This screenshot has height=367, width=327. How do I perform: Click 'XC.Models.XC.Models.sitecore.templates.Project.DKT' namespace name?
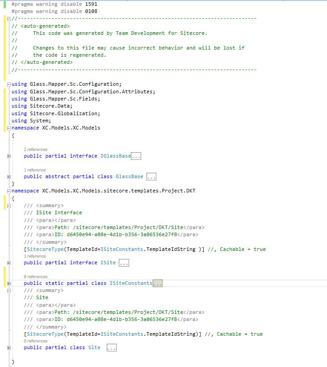click(119, 191)
